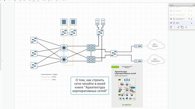The image size is (195, 109).
Task: Add a new layer with plus icon
Action: pos(186,27)
